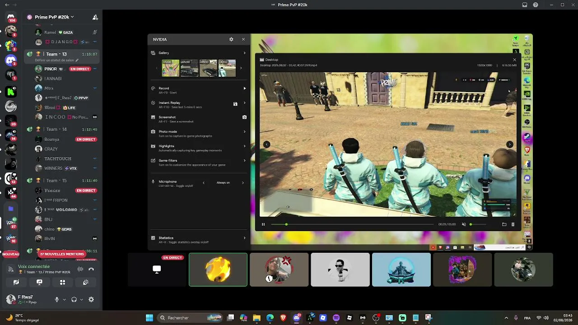
Task: Show hidden system tray icons
Action: point(506,318)
